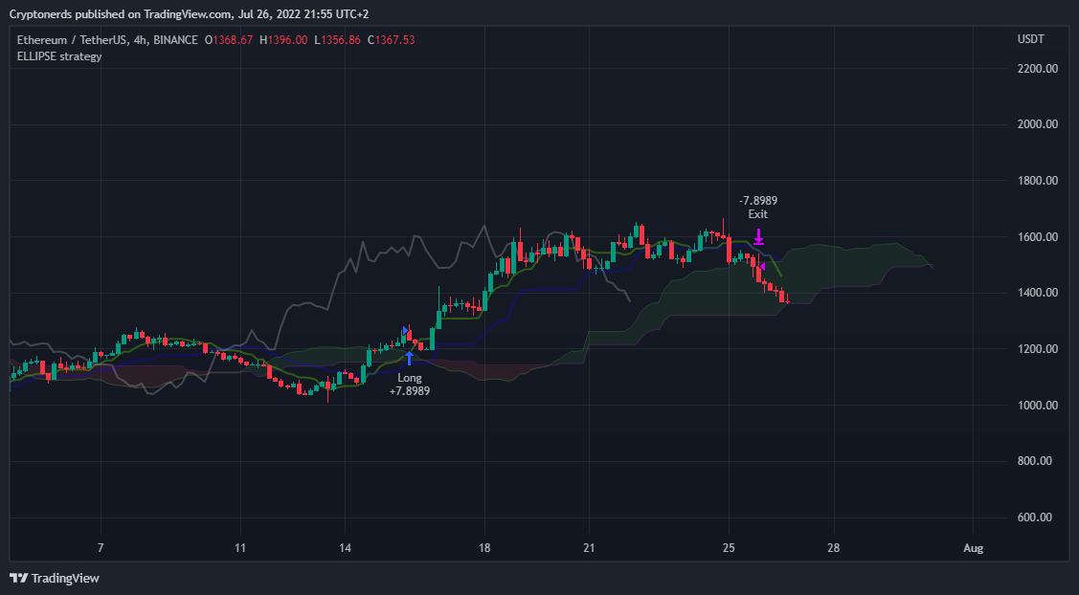
Task: Click date label 25 on time axis
Action: tap(729, 548)
